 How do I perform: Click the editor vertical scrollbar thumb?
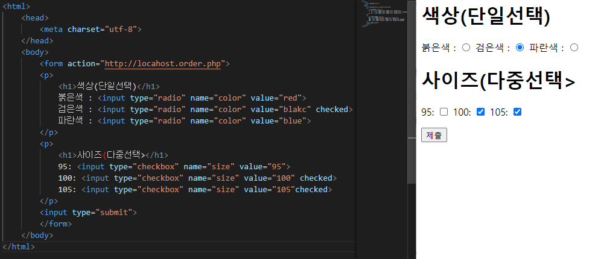[412, 92]
